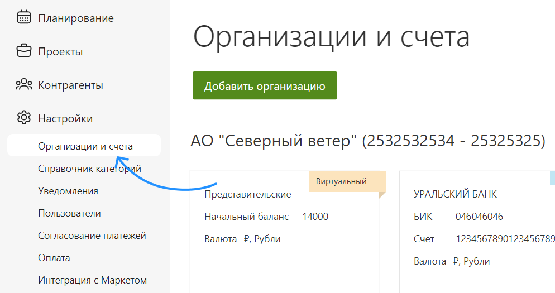Screen dimensions: 555x293
Task: Open the Представительские account card
Action: pos(248,195)
